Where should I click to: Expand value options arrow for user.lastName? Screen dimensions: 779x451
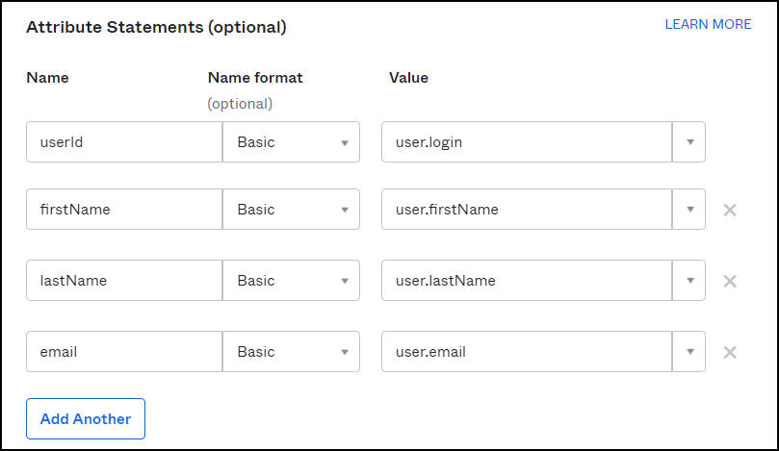click(x=689, y=281)
